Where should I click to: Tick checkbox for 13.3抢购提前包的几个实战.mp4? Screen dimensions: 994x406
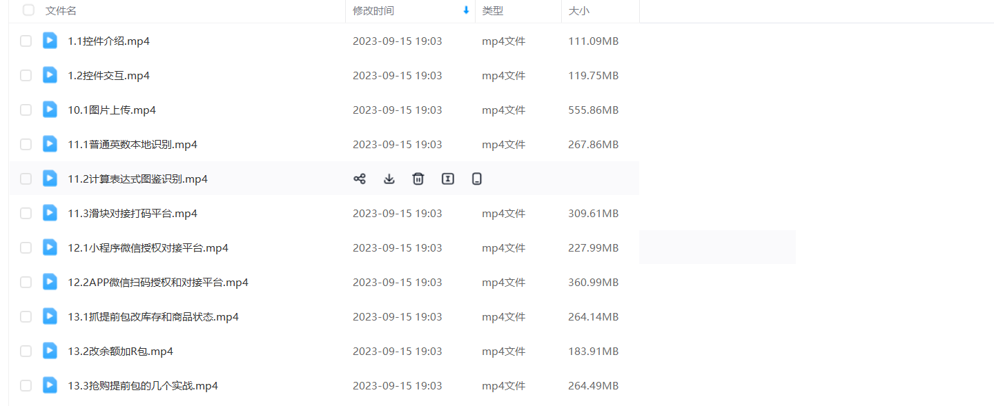click(x=26, y=386)
